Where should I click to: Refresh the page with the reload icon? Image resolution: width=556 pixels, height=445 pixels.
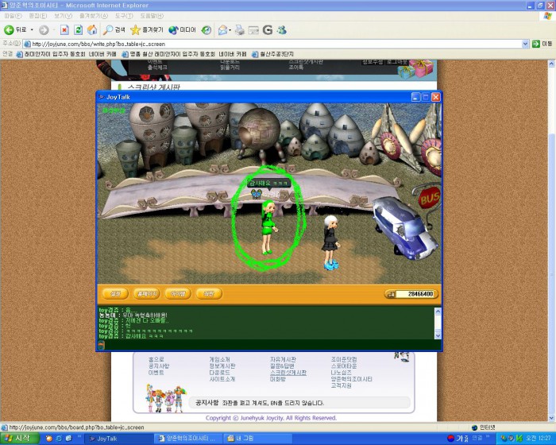(79, 29)
